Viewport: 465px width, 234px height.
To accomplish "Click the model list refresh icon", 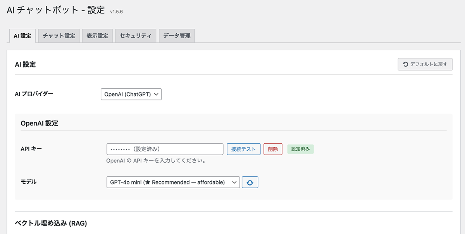I will point(250,182).
